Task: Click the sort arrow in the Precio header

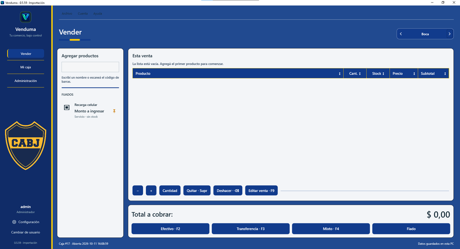Action: pyautogui.click(x=414, y=74)
